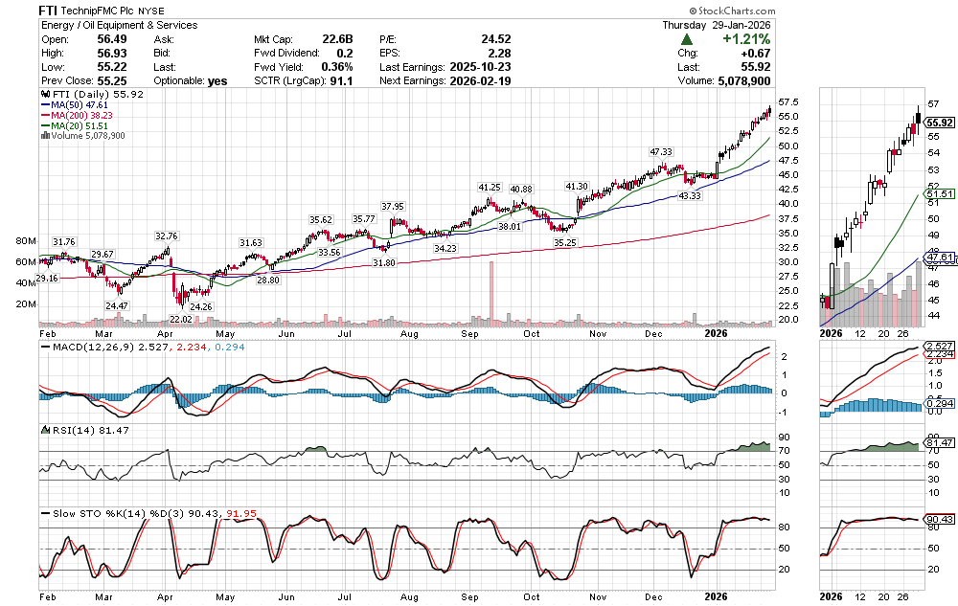Click the 55.92 last price tag

(940, 123)
